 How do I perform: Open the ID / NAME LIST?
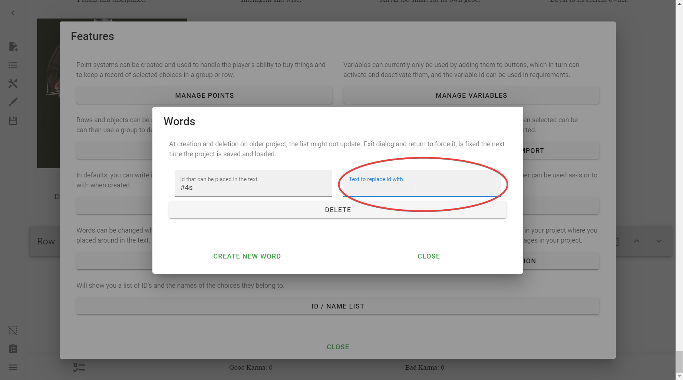click(x=337, y=306)
